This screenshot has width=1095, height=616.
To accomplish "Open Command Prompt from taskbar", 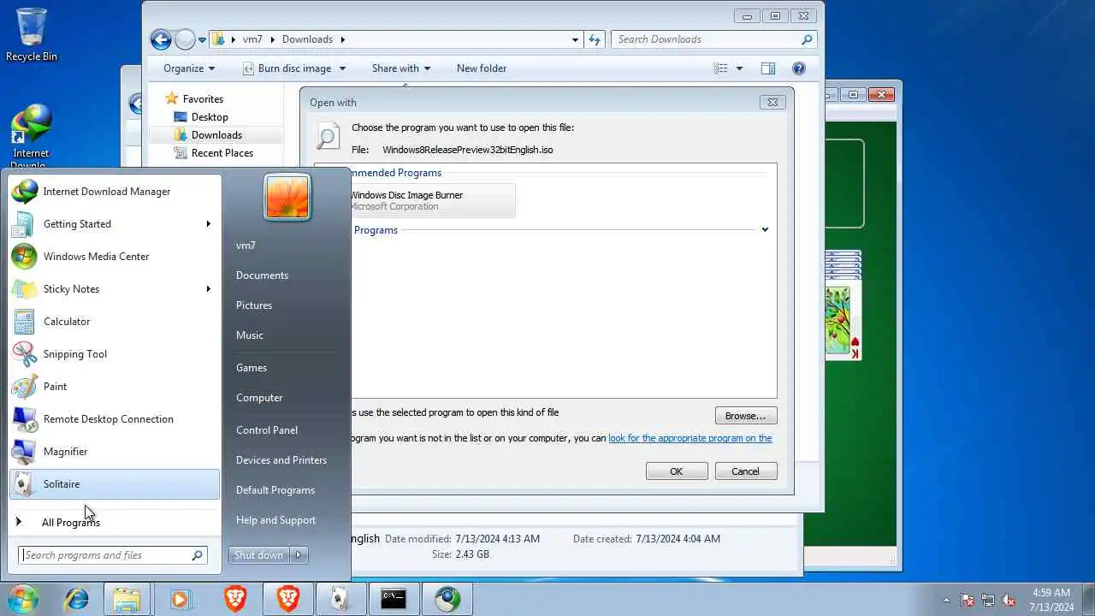I will tap(394, 599).
